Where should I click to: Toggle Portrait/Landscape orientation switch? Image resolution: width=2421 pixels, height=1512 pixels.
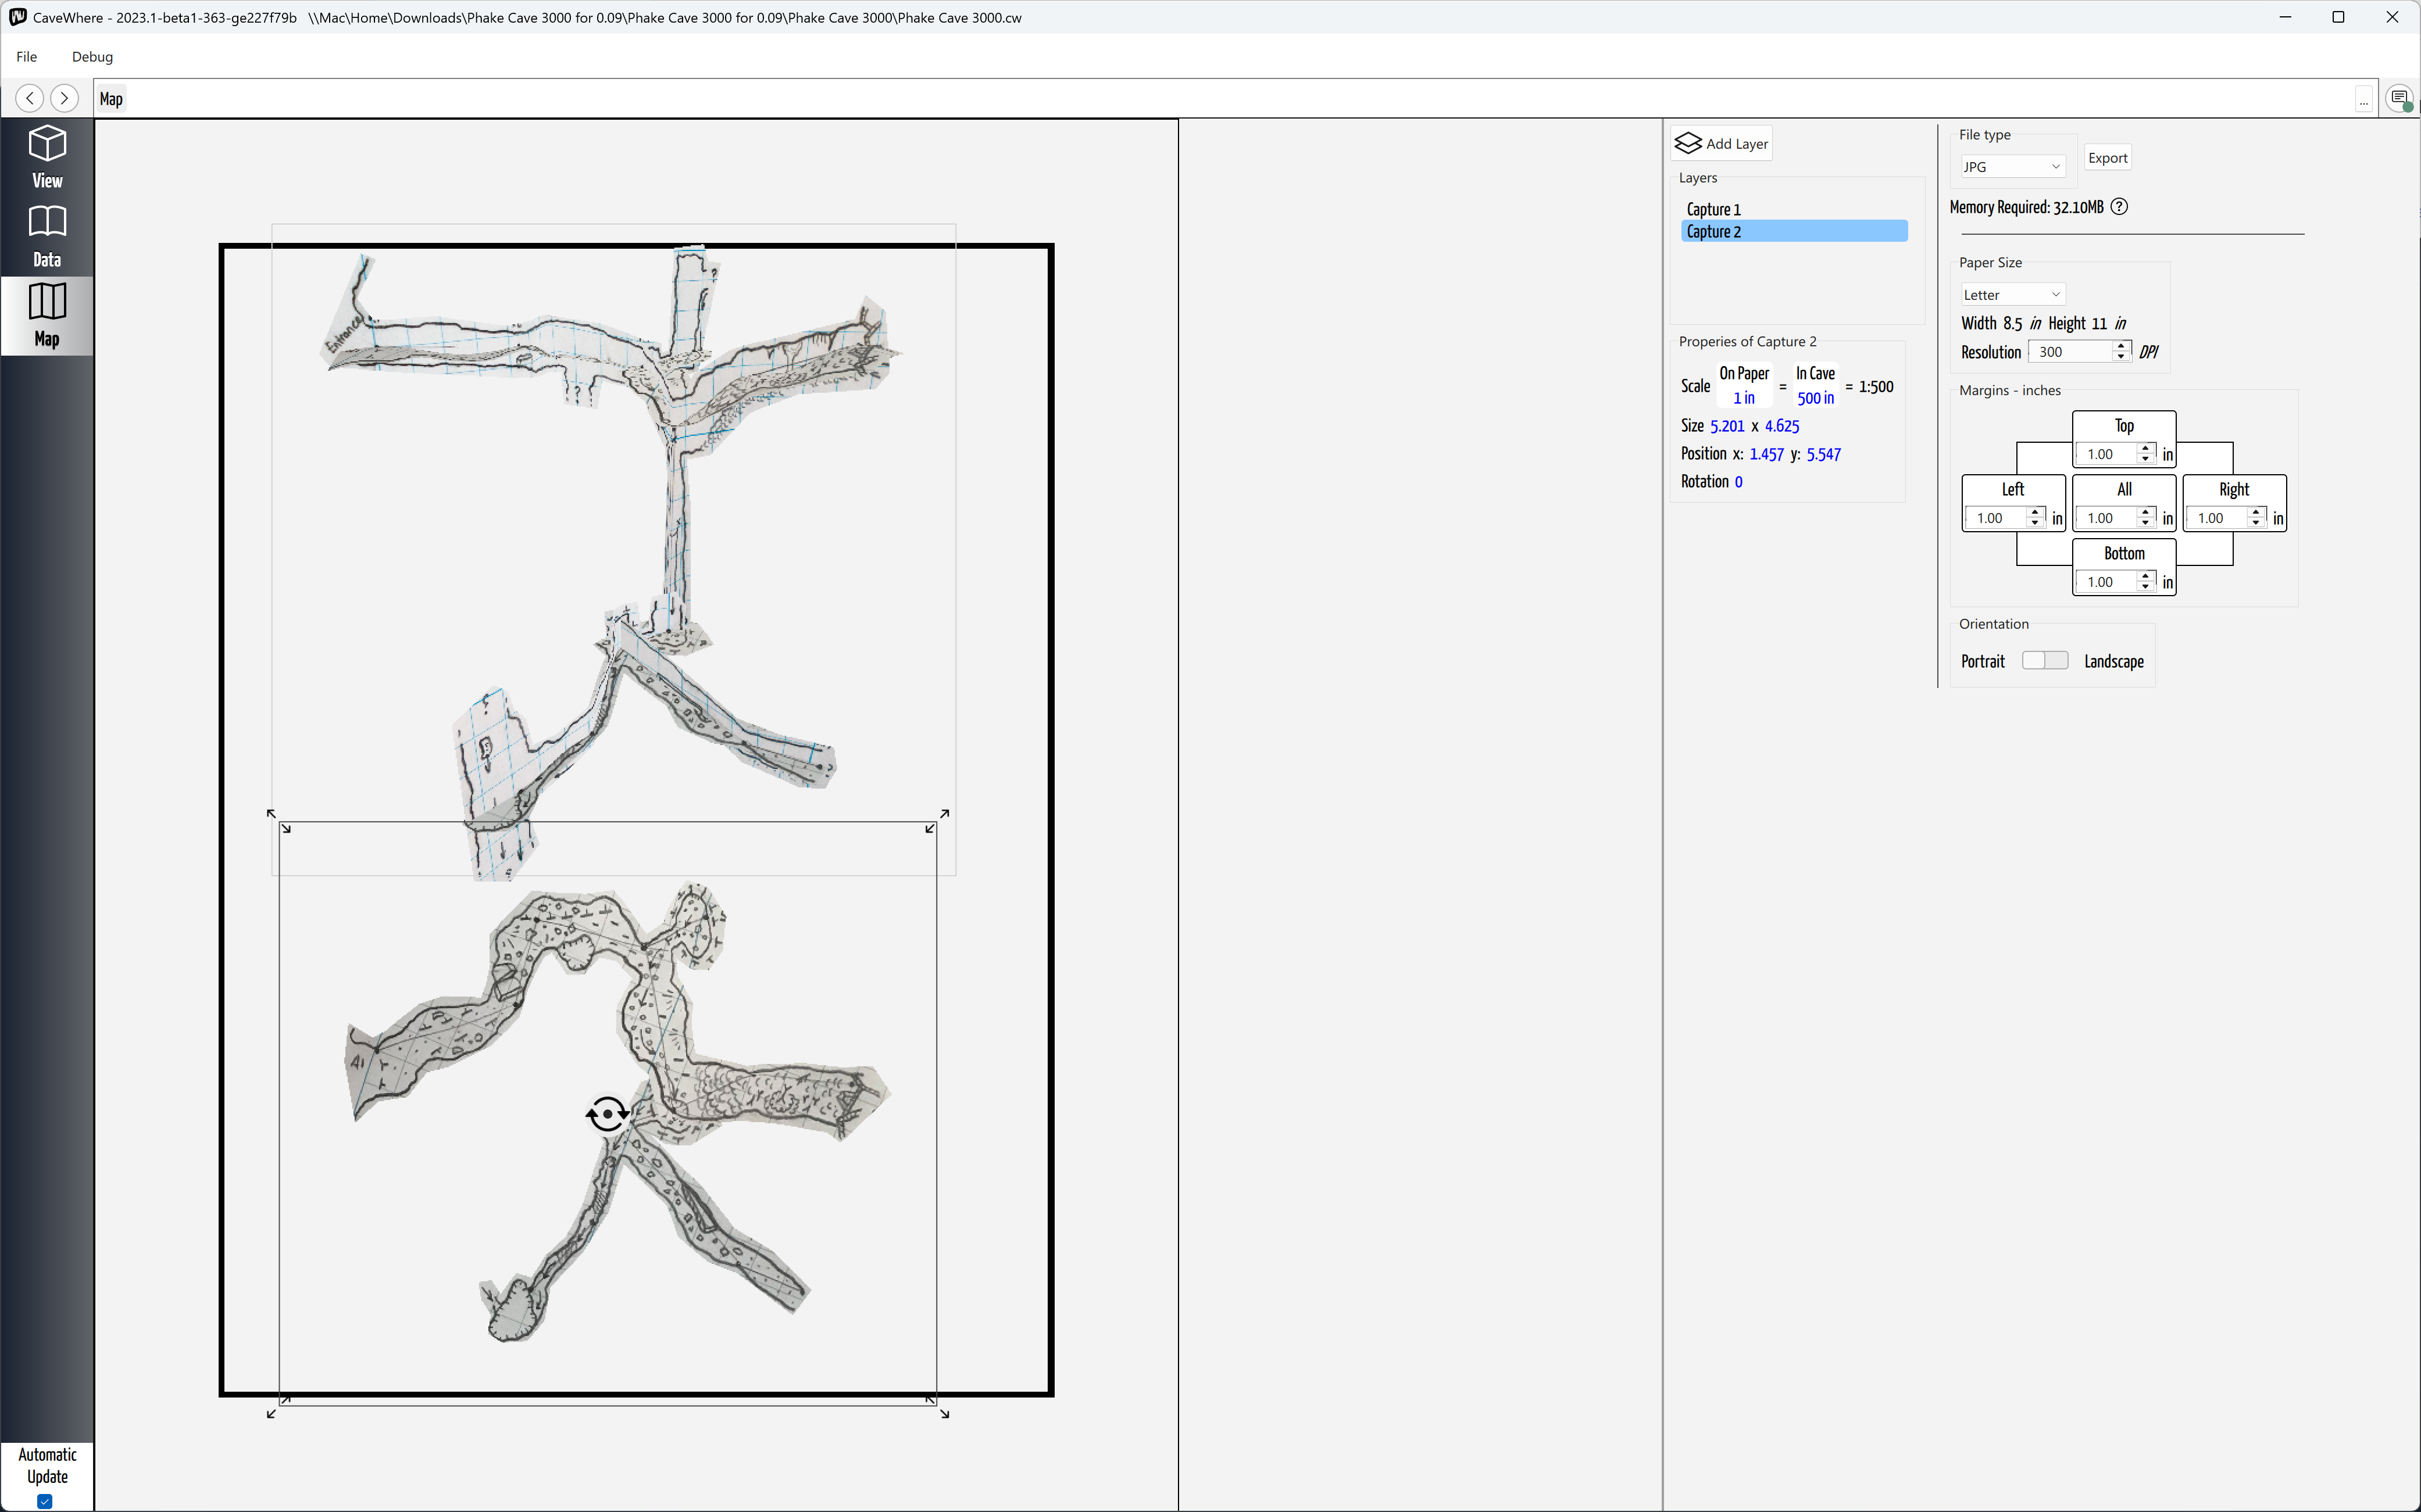click(x=2045, y=661)
